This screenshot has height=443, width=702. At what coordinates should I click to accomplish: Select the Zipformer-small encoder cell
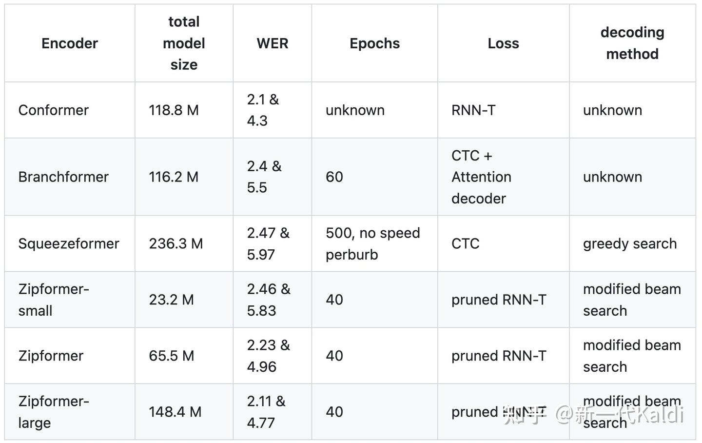pos(54,300)
